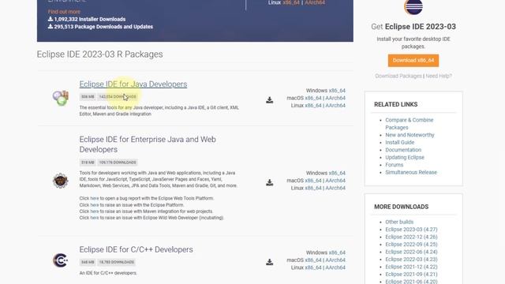Open the Install Guide link
The height and width of the screenshot is (284, 505).
point(400,142)
